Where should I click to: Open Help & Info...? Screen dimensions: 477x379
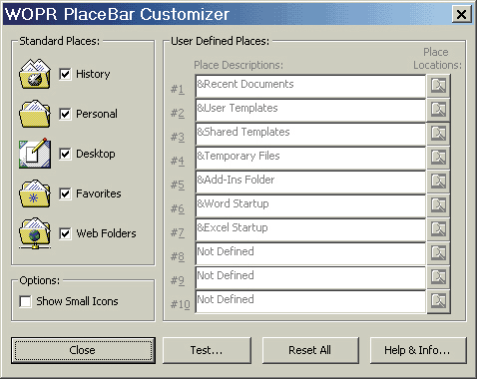click(418, 350)
